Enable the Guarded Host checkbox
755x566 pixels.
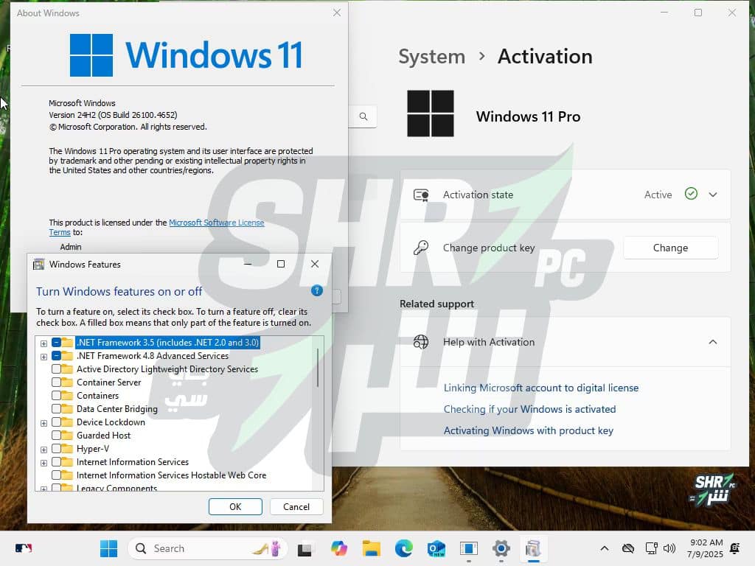(x=56, y=435)
